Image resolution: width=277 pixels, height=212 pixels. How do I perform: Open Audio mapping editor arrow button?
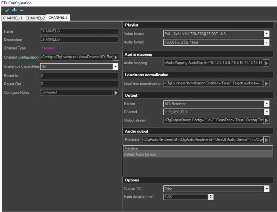(x=266, y=63)
